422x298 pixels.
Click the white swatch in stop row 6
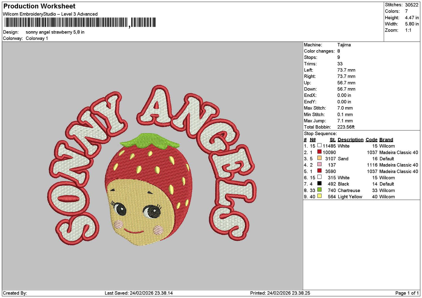pos(319,177)
